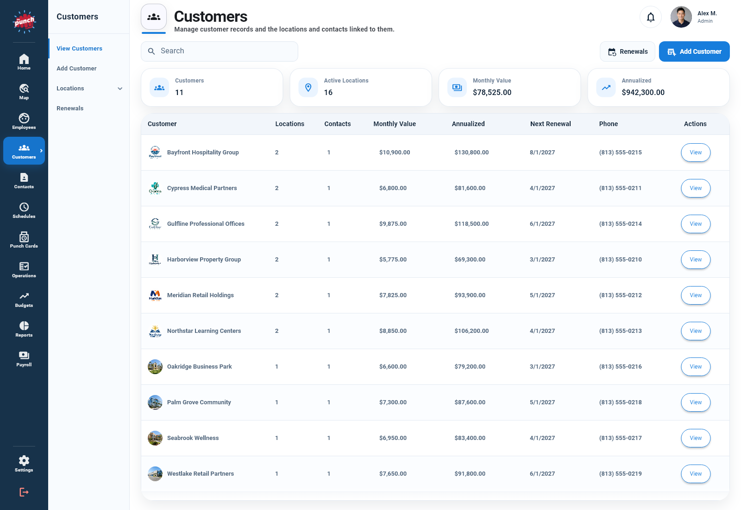Open the Schedules section
Viewport: 741px width, 510px height.
point(24,210)
